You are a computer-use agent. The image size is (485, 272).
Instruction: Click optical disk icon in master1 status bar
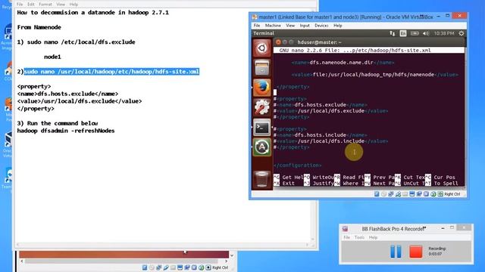point(383,194)
